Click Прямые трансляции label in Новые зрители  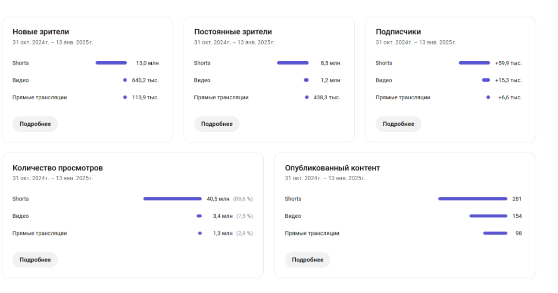(39, 97)
